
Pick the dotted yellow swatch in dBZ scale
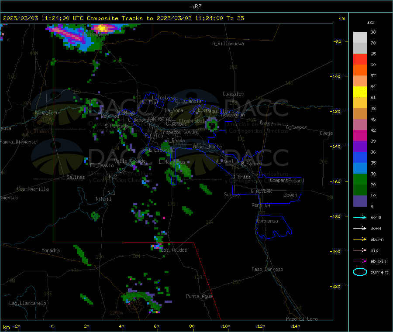point(360,92)
